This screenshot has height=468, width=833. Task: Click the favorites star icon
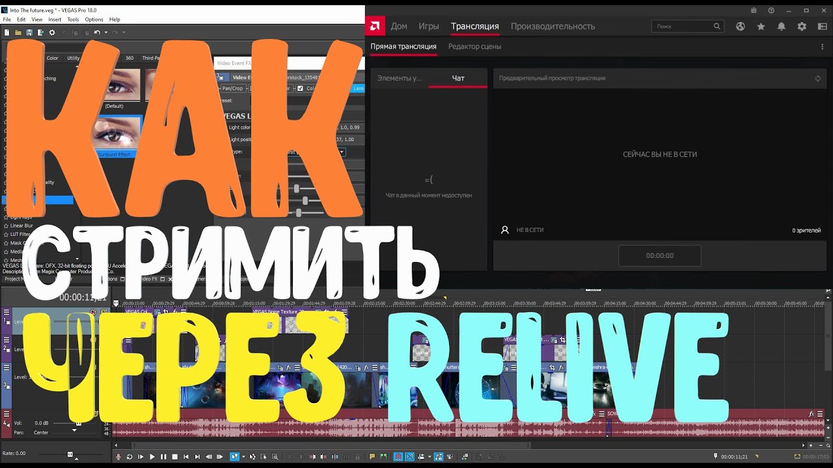coord(761,26)
